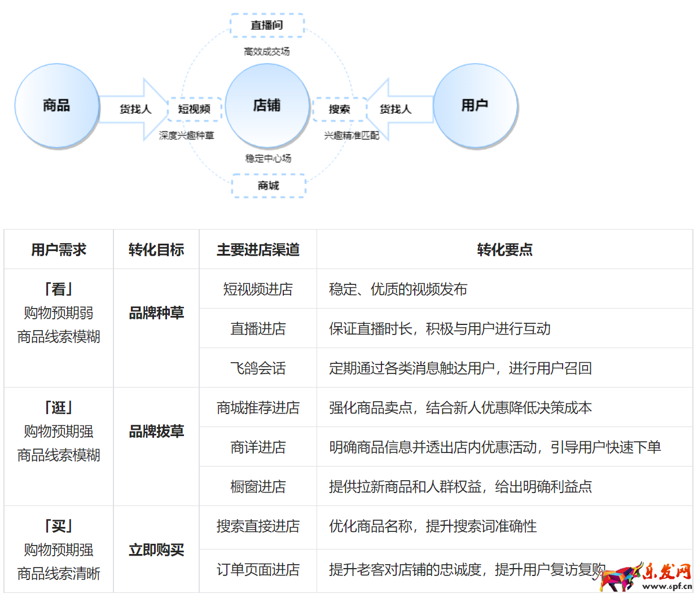Click the 商品 circle in the diagram
Image resolution: width=698 pixels, height=598 pixels.
tap(57, 105)
